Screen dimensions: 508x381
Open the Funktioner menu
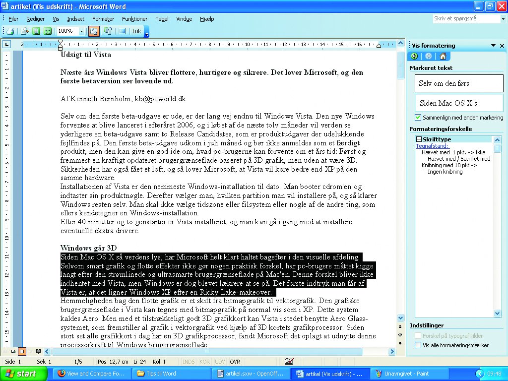[x=134, y=19]
